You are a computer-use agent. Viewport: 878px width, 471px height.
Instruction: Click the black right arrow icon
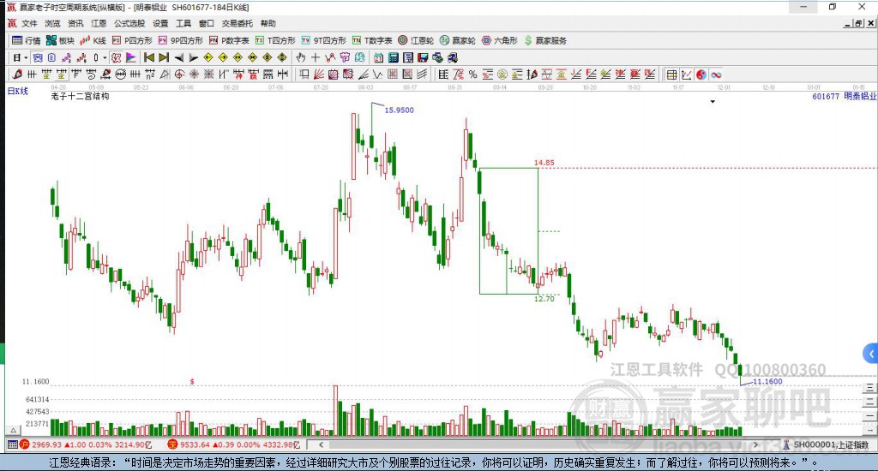pos(193,57)
